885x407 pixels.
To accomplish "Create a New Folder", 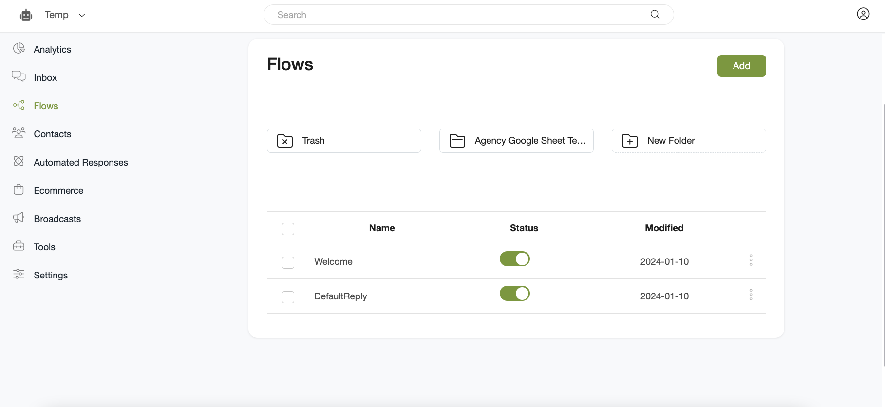I will point(688,141).
